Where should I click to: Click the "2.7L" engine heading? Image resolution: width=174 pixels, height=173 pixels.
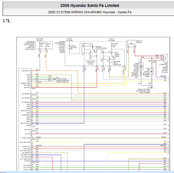(x=6, y=21)
